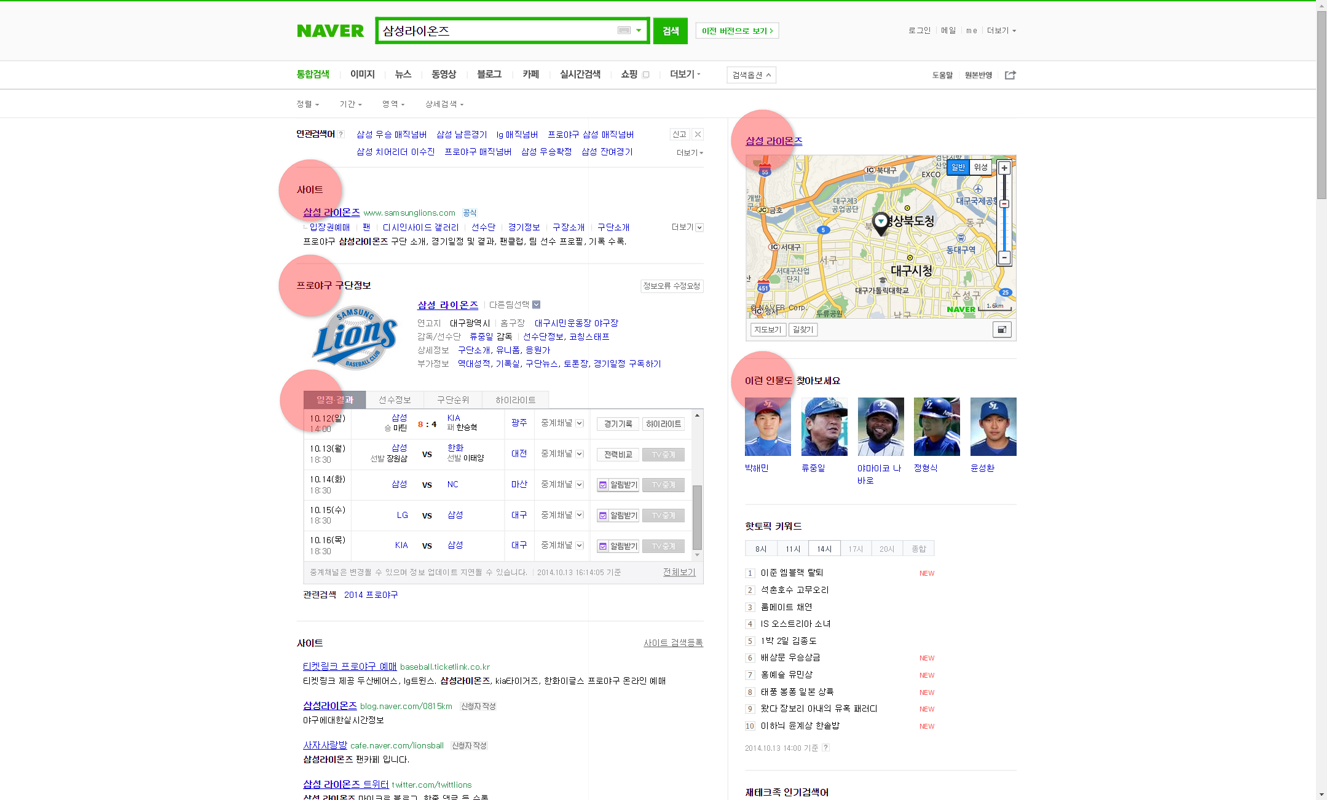Select the 11시 hot topic tab
1327x800 pixels.
tap(793, 549)
